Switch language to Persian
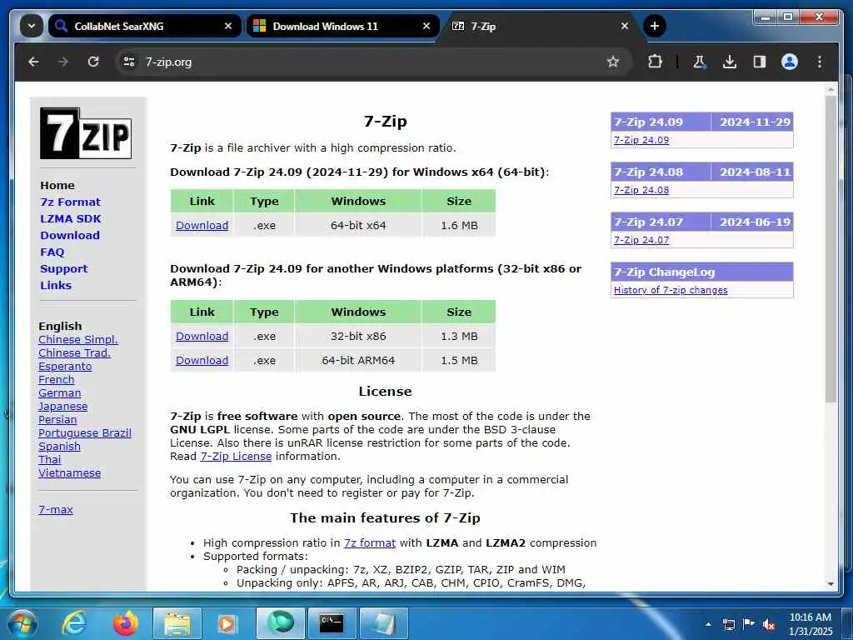Screen dimensions: 853x640 pyautogui.click(x=57, y=420)
